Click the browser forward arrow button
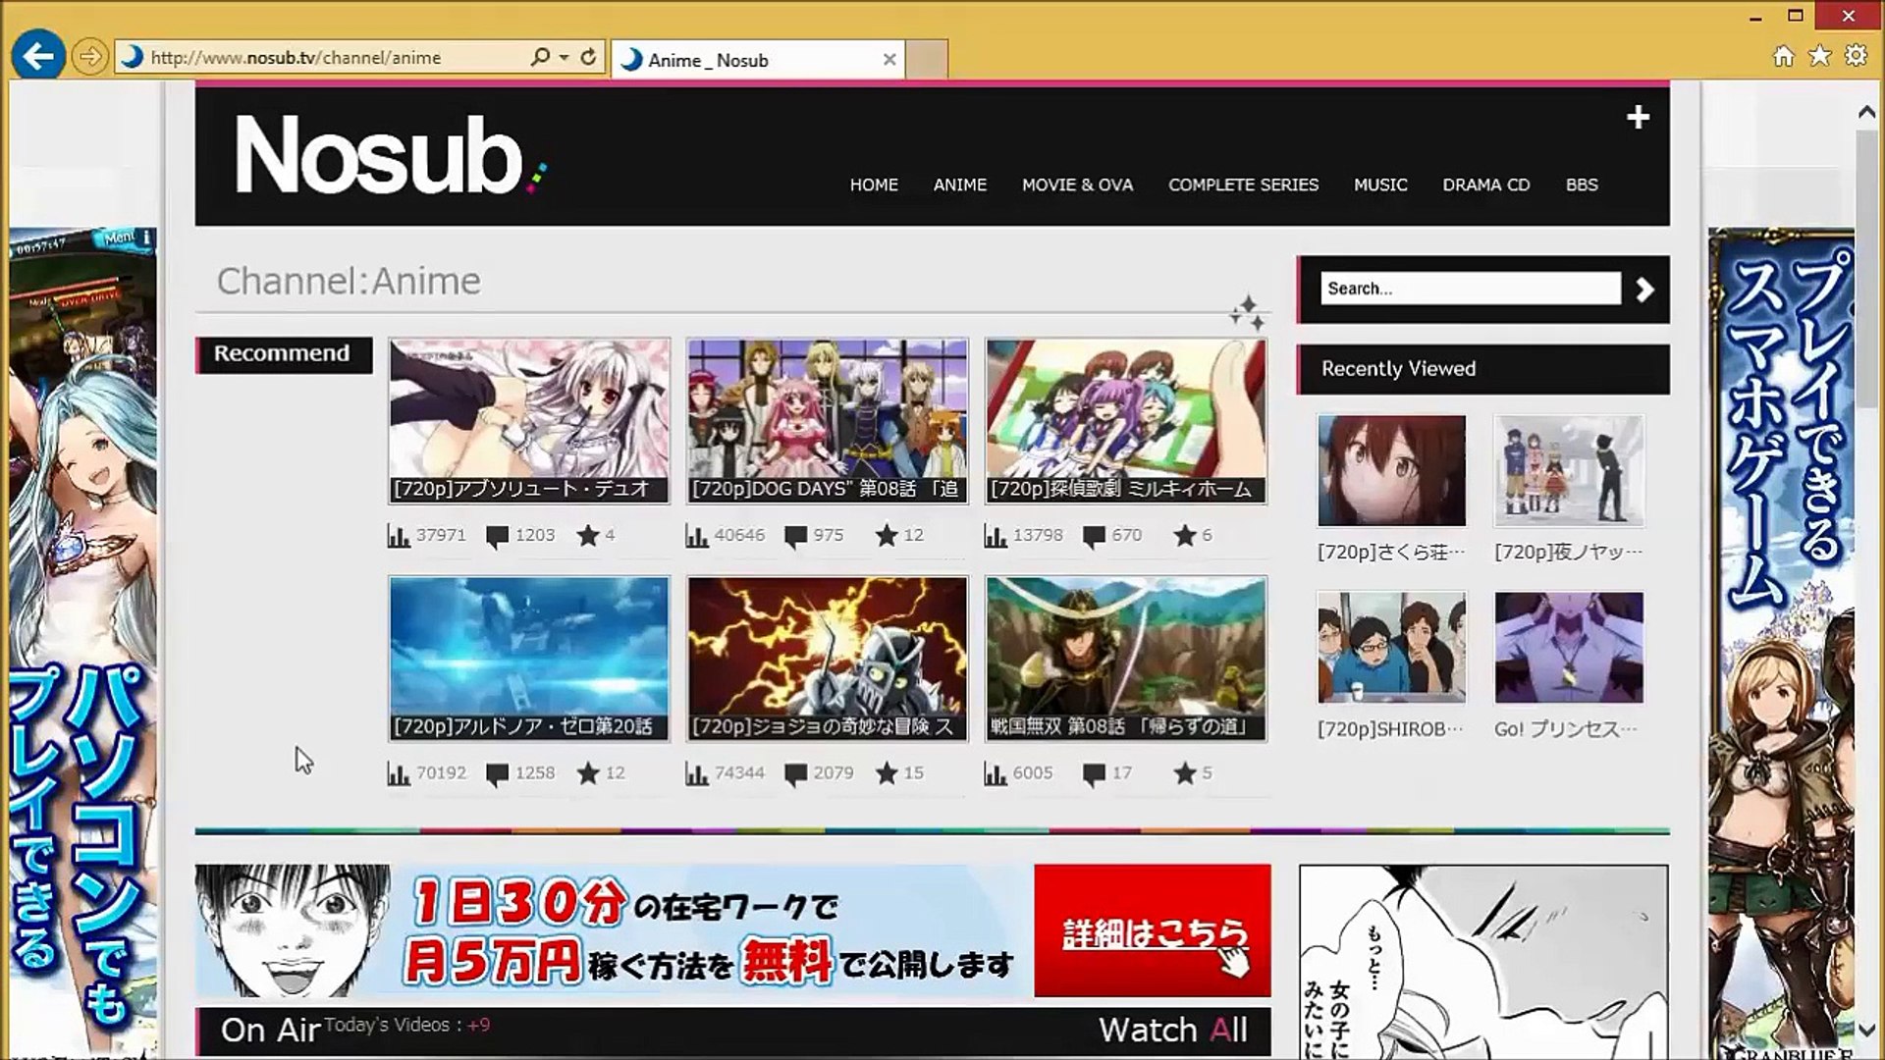Screen dimensions: 1885x1060 pos(89,57)
